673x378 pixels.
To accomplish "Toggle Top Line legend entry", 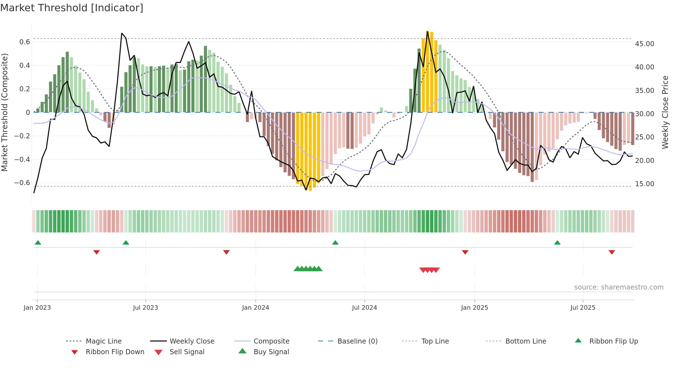I will click(425, 341).
